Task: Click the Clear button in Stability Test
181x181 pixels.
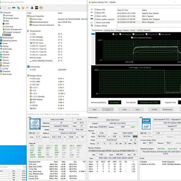Action: click(125, 109)
